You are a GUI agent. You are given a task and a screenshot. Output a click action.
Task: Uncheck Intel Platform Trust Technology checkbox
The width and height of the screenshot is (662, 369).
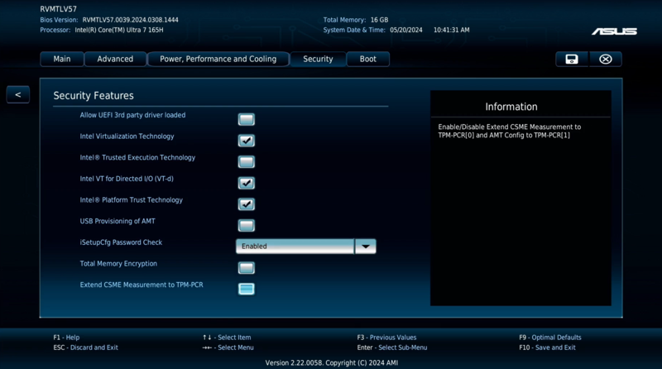pos(246,204)
